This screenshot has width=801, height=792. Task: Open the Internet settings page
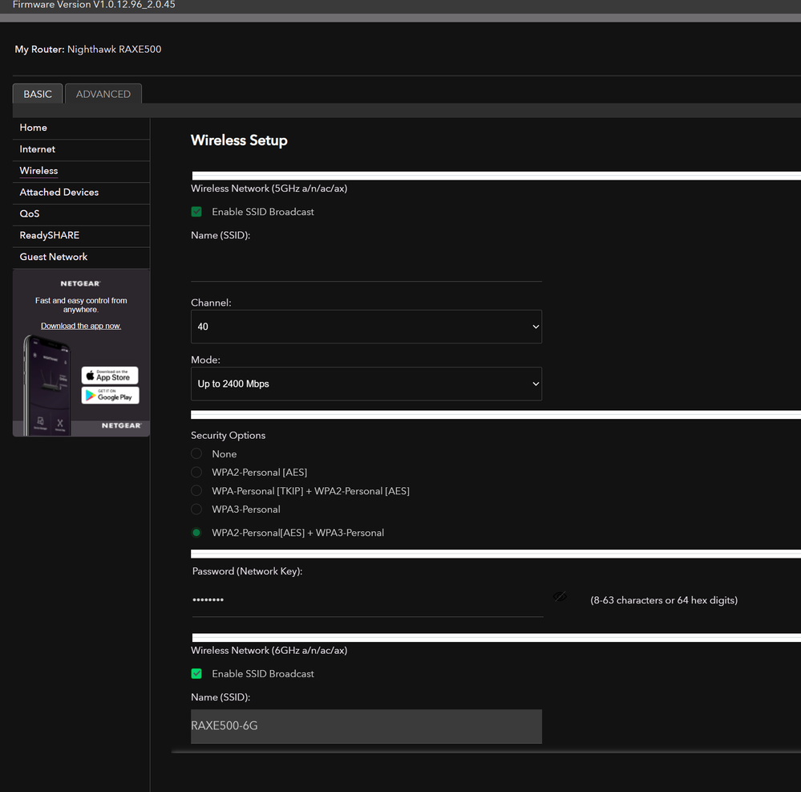click(x=38, y=148)
